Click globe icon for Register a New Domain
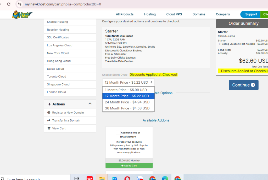The height and width of the screenshot is (180, 268). click(x=49, y=112)
